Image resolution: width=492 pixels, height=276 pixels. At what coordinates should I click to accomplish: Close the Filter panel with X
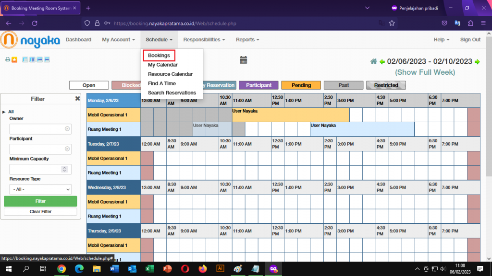pos(77,99)
